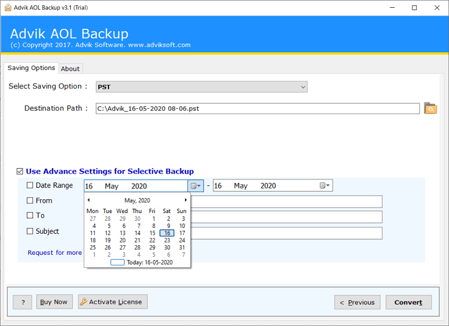
Task: Open the Select Saving Option PST dropdown
Action: tap(202, 87)
